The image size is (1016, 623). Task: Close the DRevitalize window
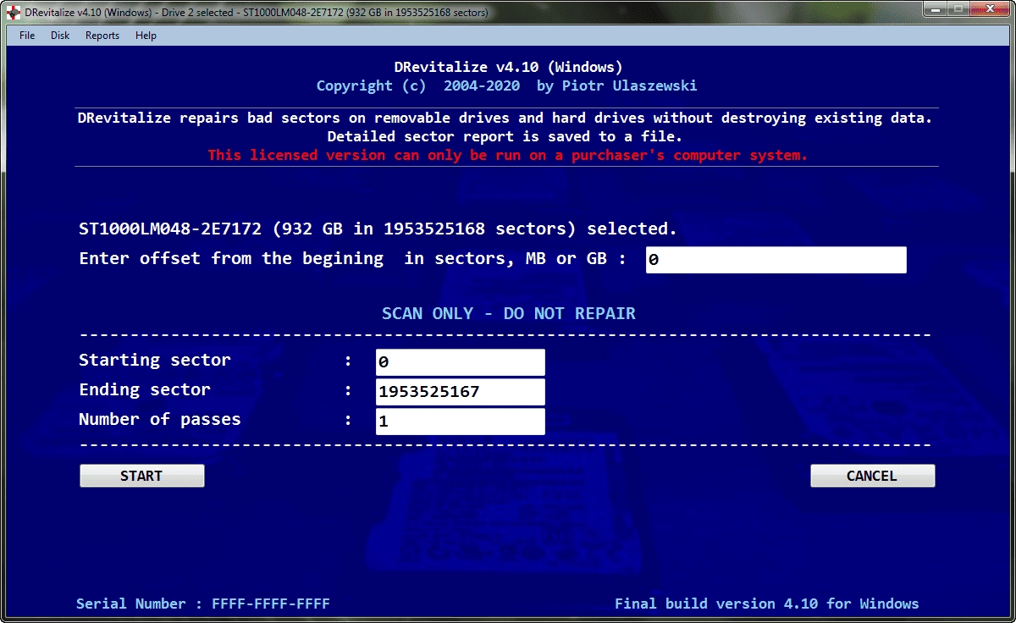(x=989, y=10)
